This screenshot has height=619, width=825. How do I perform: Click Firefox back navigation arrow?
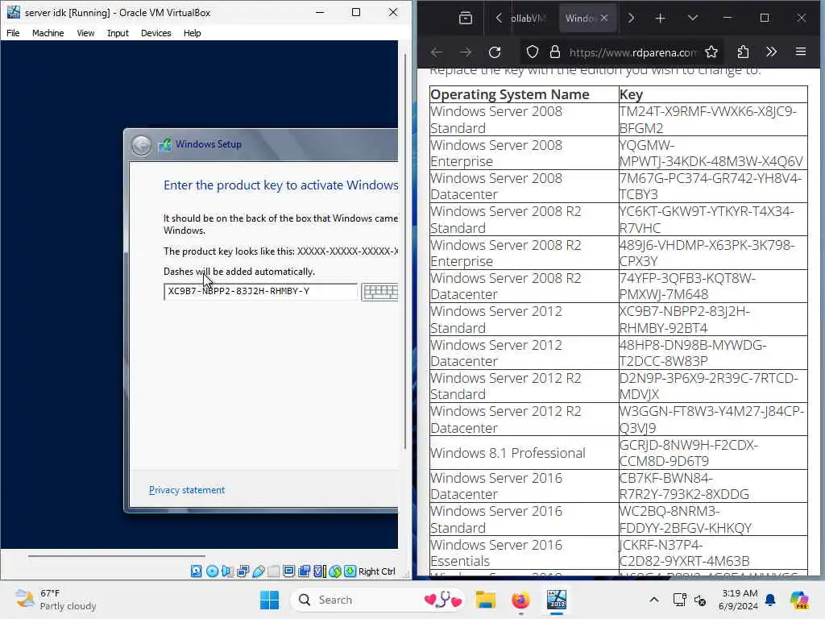click(436, 52)
